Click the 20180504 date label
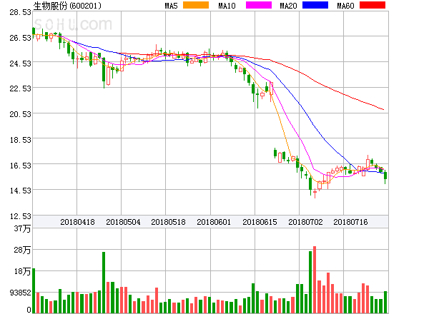This screenshot has width=429, height=314. pos(123,222)
